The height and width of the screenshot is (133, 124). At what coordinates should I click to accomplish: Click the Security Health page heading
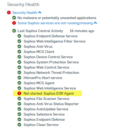23,4
